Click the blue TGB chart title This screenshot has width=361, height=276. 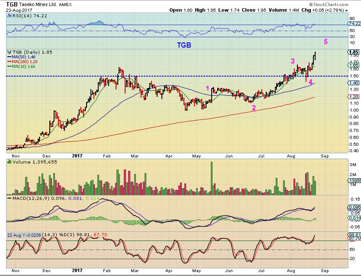[x=184, y=45]
